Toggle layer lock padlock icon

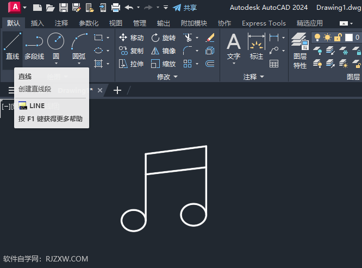[338, 38]
